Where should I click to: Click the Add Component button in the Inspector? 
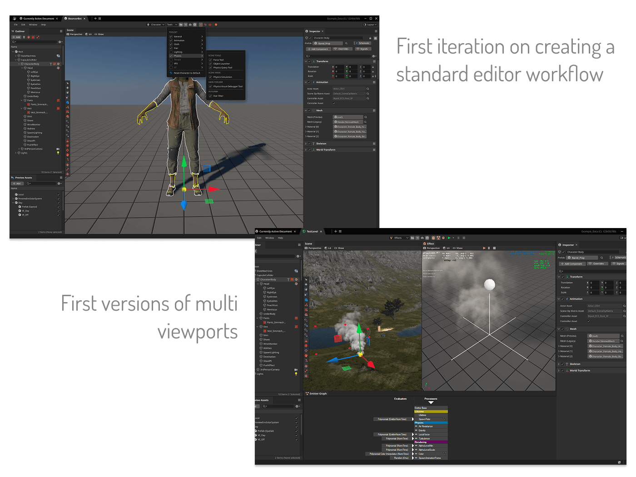[318, 49]
